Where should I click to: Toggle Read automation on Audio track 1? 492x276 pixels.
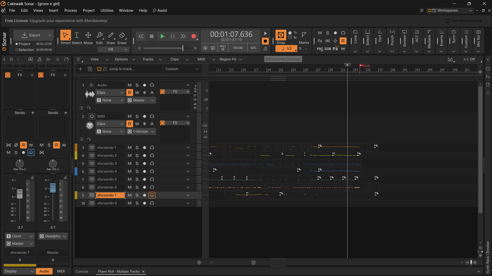coord(130,93)
